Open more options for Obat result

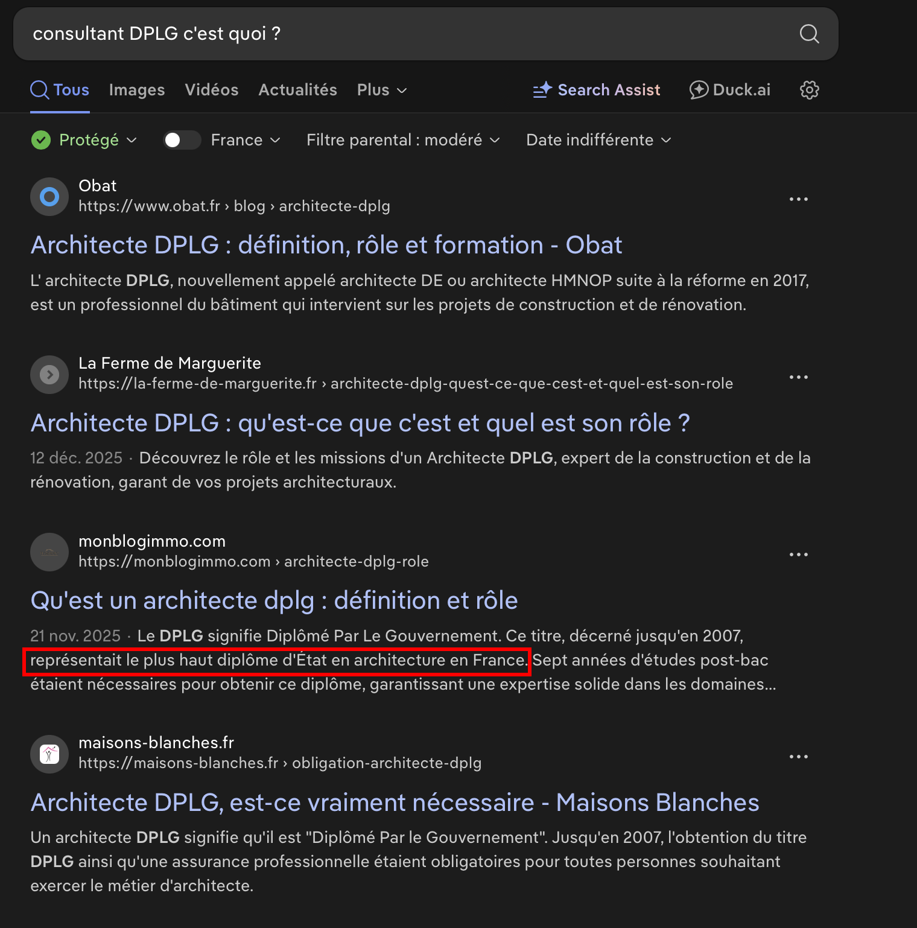click(798, 199)
